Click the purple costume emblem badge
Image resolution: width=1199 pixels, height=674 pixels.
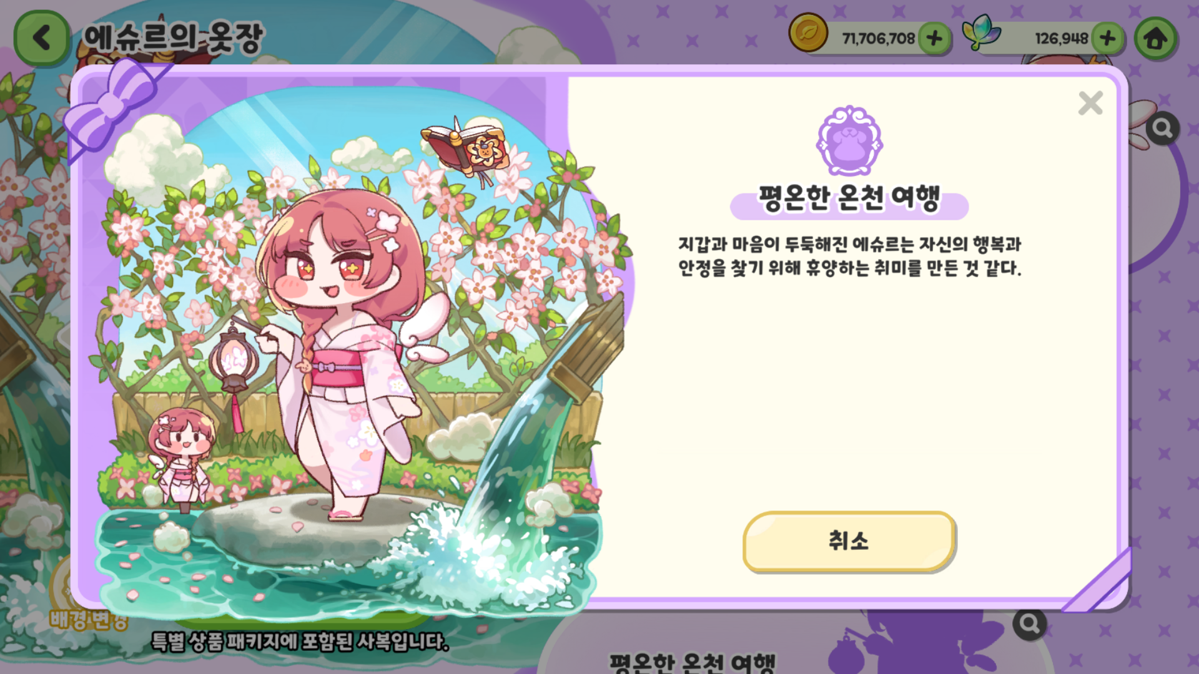coord(849,141)
